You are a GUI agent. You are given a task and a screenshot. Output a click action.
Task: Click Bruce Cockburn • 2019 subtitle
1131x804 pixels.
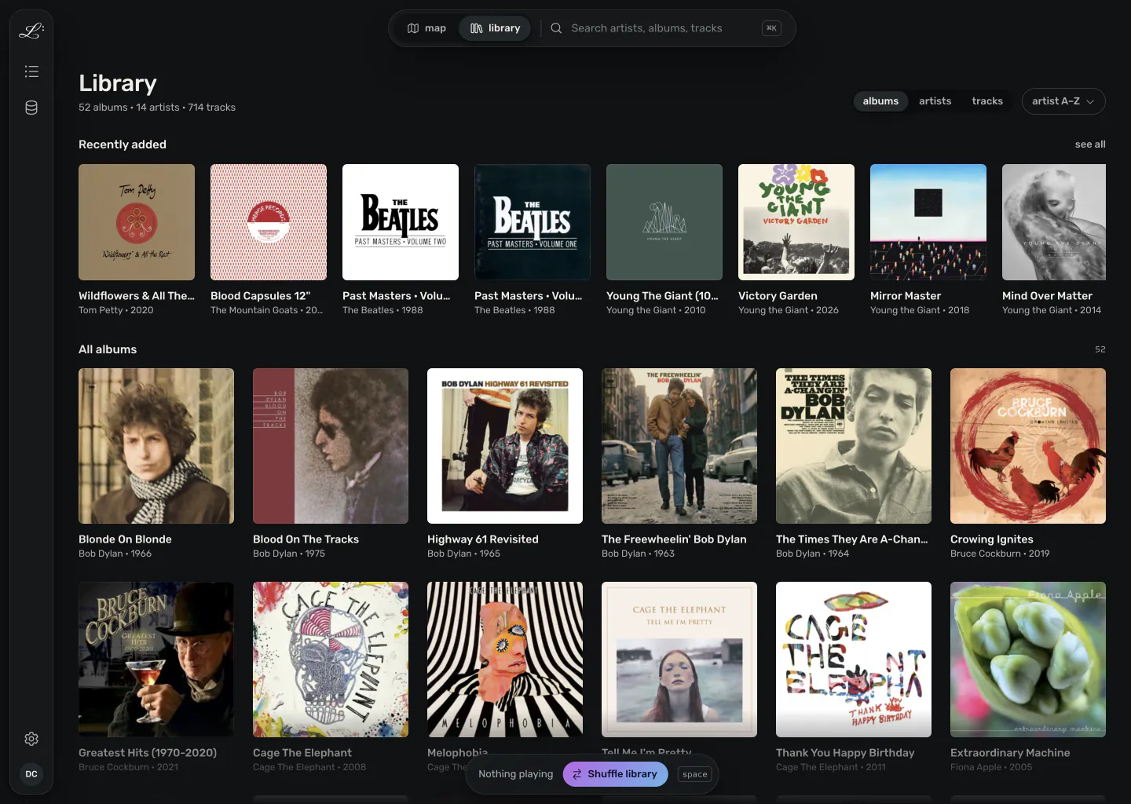(x=1000, y=554)
